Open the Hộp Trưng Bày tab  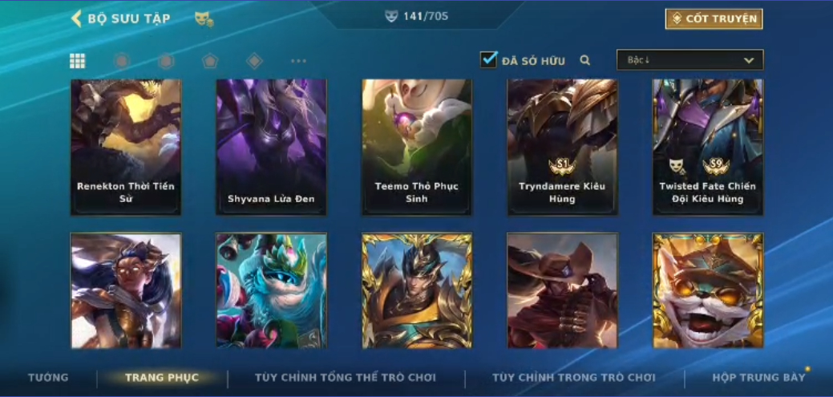(x=758, y=378)
